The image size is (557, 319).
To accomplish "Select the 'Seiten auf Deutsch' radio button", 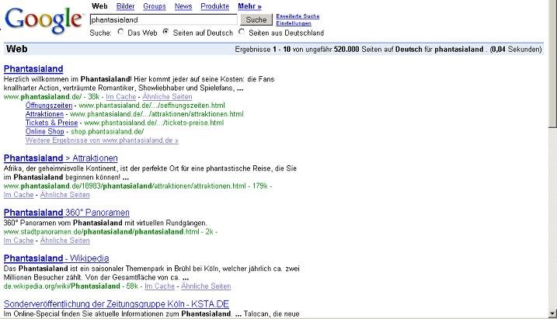I will [165, 32].
